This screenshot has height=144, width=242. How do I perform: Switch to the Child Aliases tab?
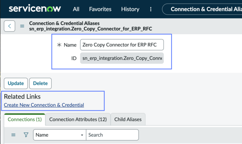point(128,119)
